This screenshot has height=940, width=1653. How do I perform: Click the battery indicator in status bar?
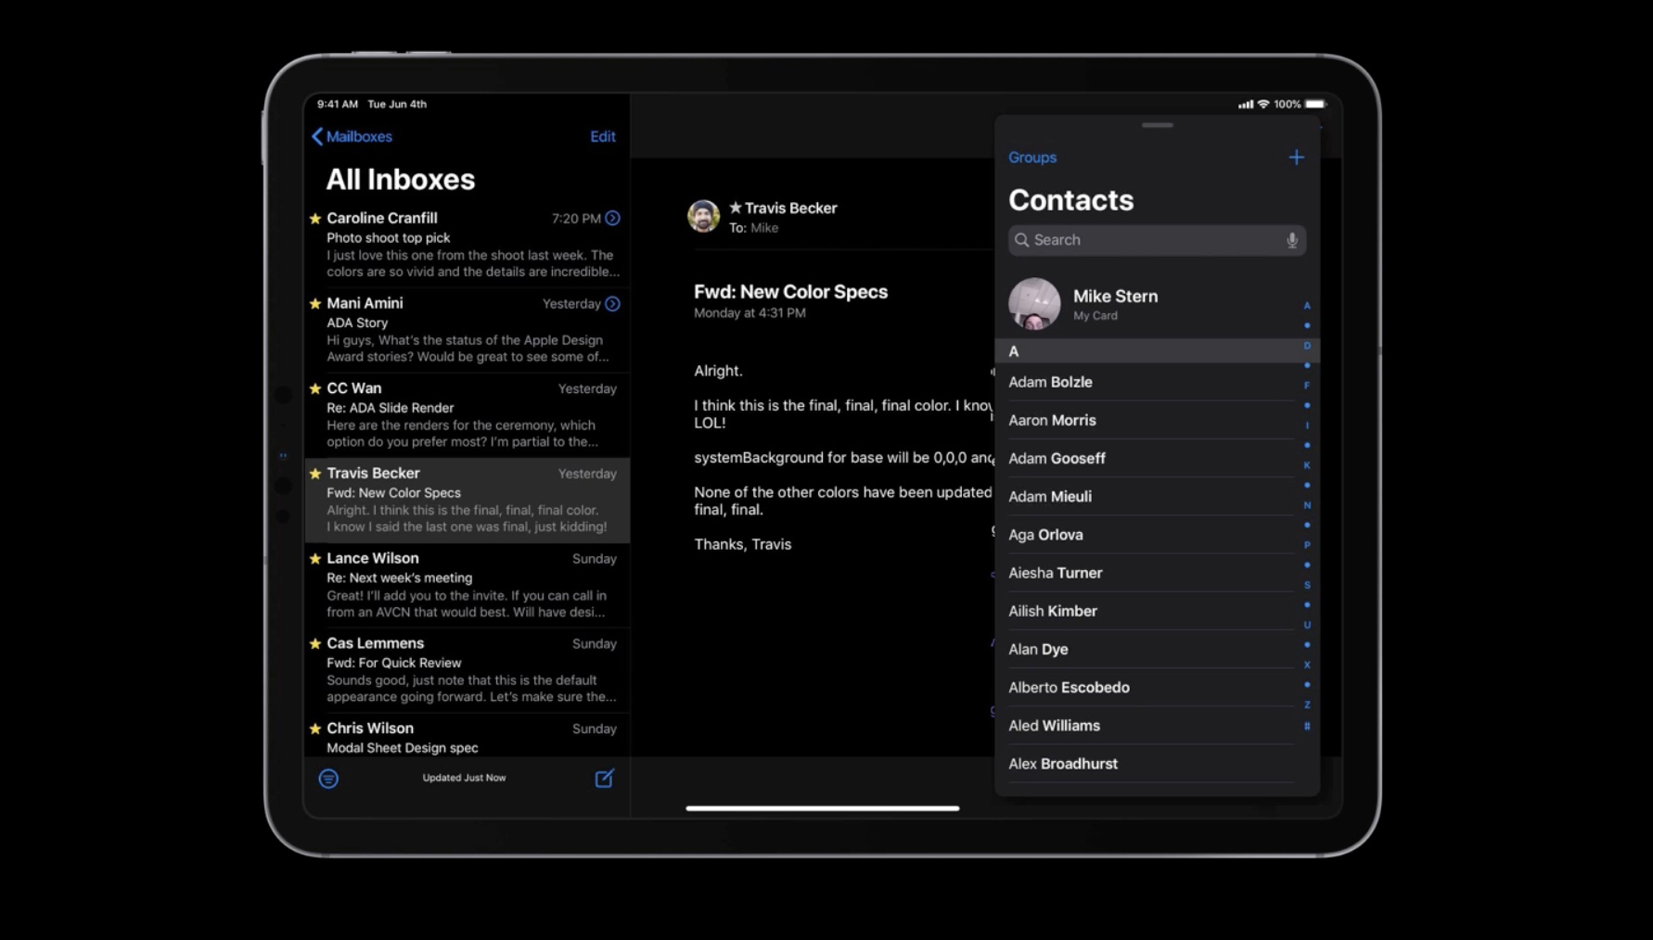point(1315,104)
